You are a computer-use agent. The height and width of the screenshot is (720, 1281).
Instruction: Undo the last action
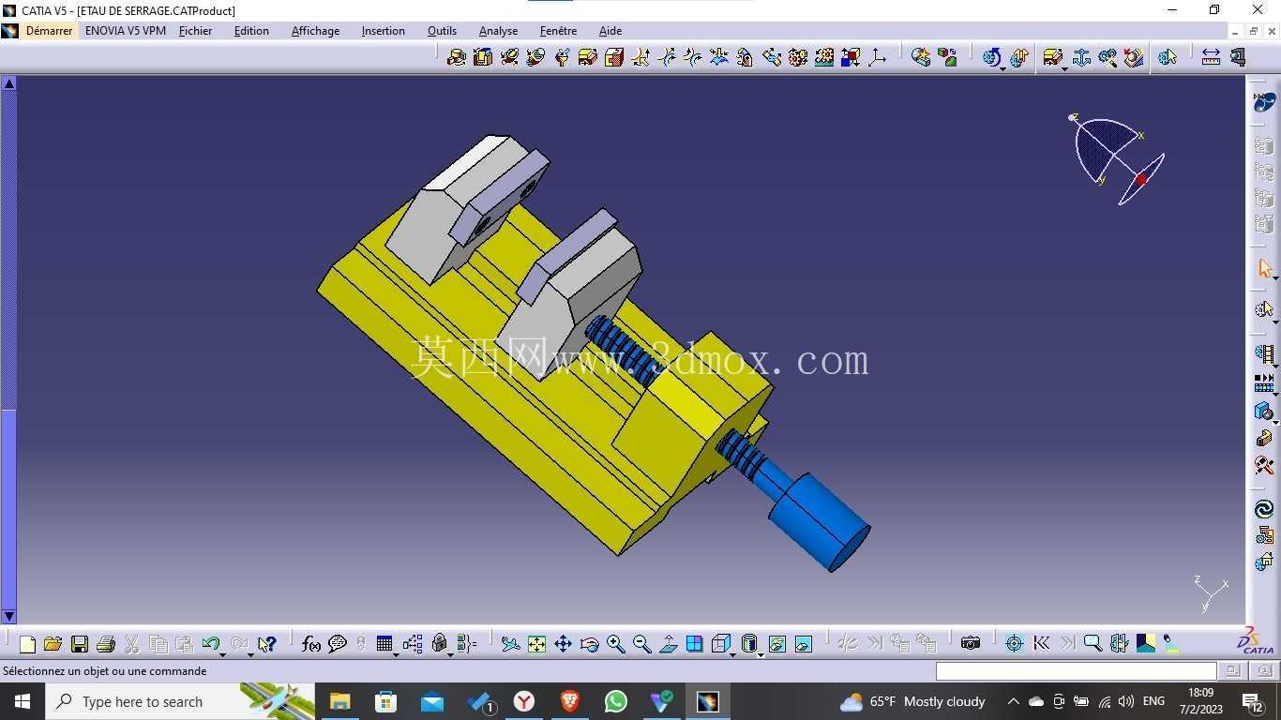pyautogui.click(x=211, y=644)
